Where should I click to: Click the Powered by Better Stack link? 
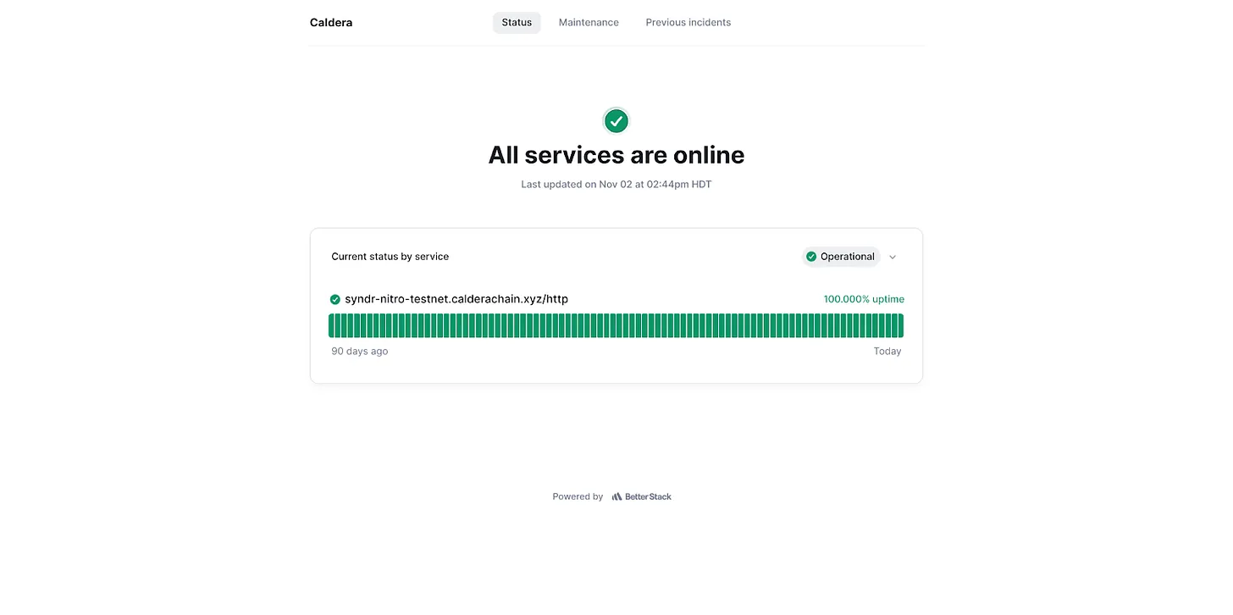pyautogui.click(x=612, y=496)
